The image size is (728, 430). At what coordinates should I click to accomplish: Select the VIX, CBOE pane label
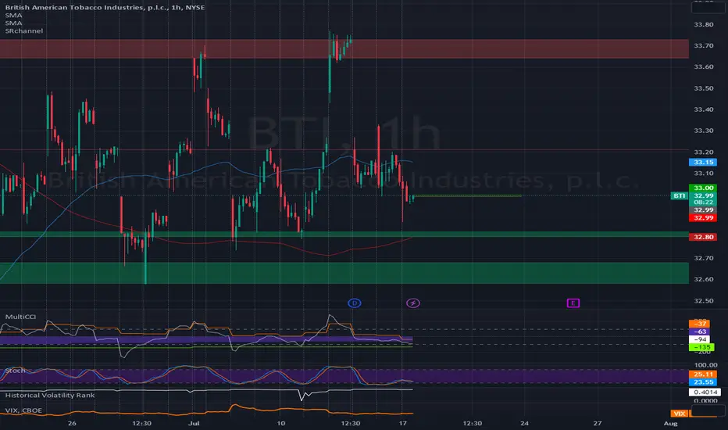click(x=23, y=410)
